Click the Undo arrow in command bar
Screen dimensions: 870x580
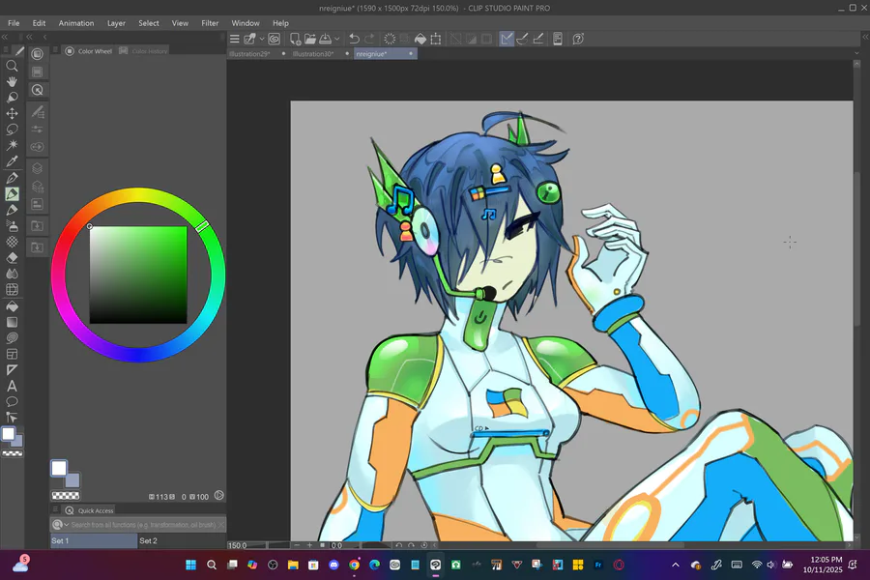click(x=354, y=39)
